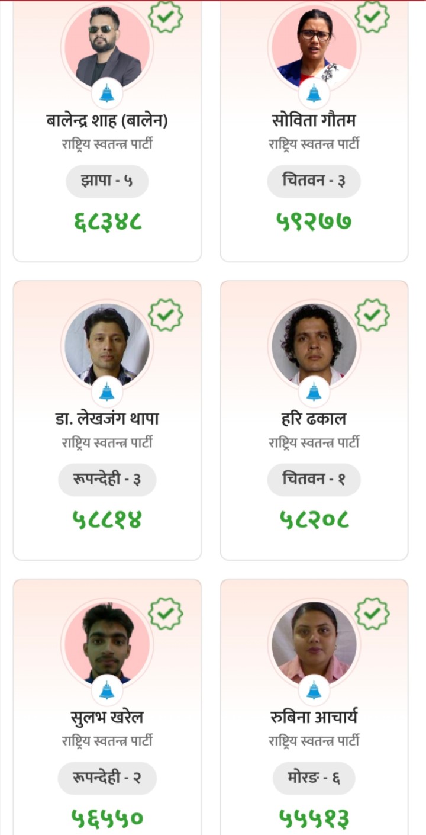Screen dimensions: 426x835
Task: Tap the green check badge on सुलभ खरेल's card
Action: click(166, 614)
